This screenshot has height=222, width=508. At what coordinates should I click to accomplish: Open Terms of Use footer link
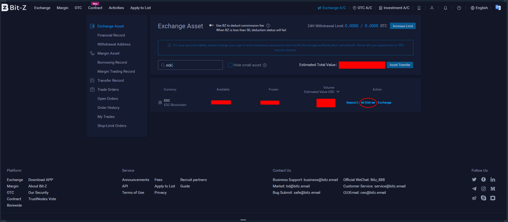point(133,192)
